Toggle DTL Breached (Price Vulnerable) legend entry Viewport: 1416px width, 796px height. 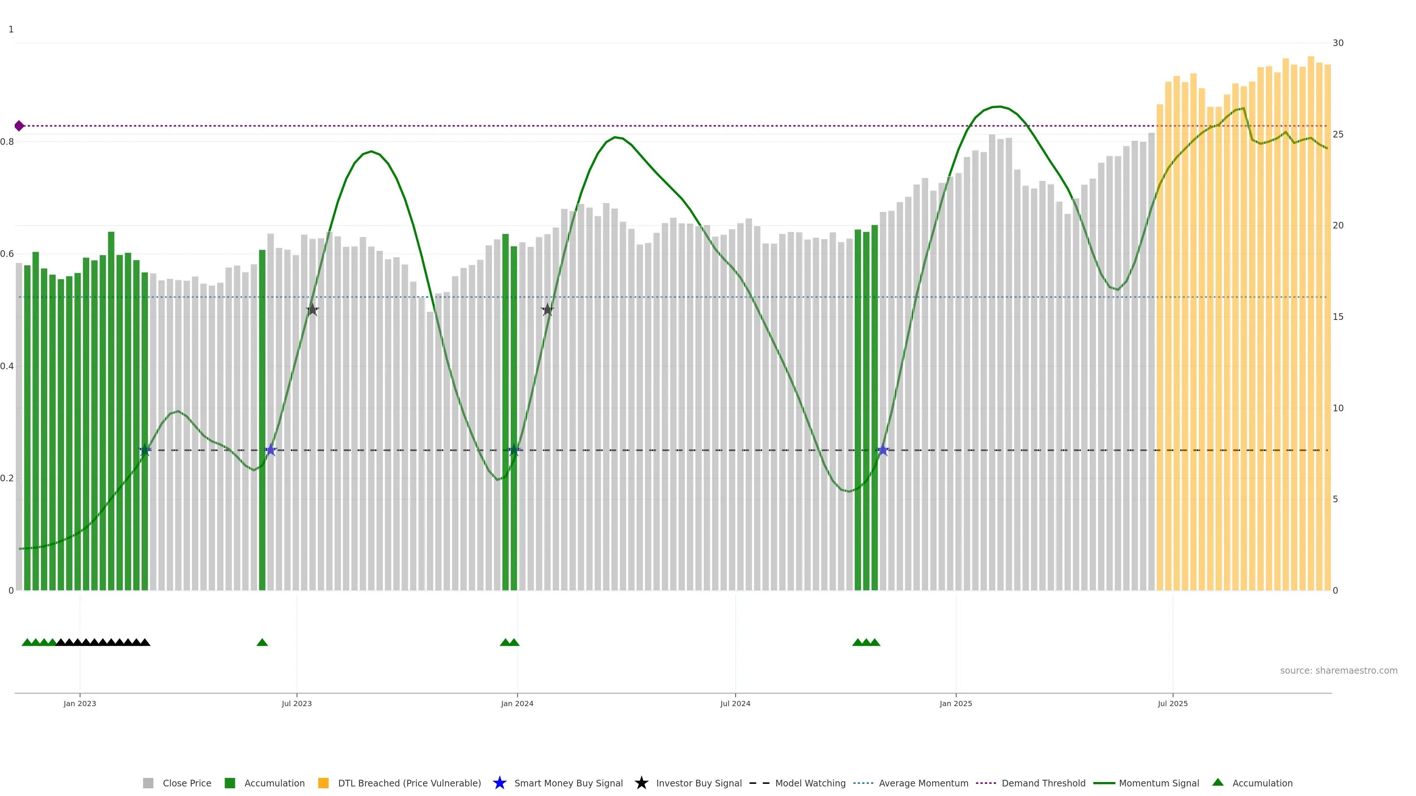click(409, 783)
